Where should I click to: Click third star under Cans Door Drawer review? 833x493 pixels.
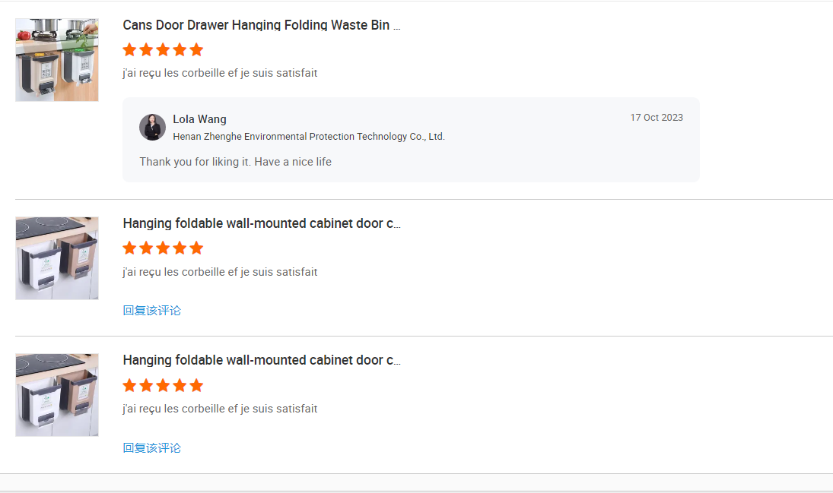tap(163, 50)
